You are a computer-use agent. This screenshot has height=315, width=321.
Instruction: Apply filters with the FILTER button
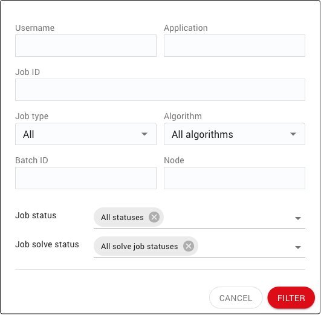[291, 298]
